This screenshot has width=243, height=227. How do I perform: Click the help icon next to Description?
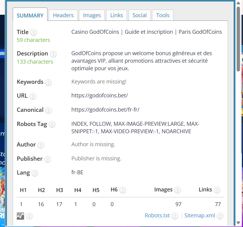coord(53,54)
